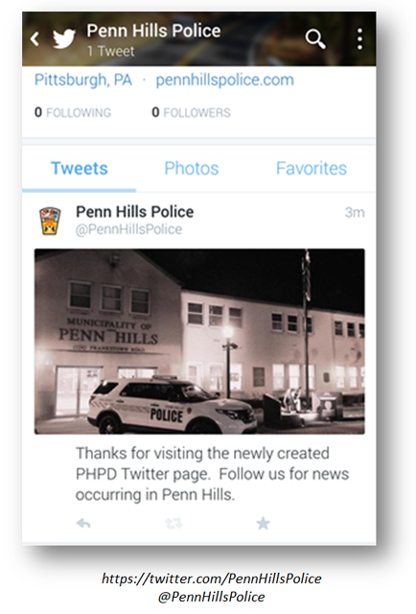This screenshot has width=416, height=614.
Task: Click the Twitter bird logo
Action: coord(64,38)
